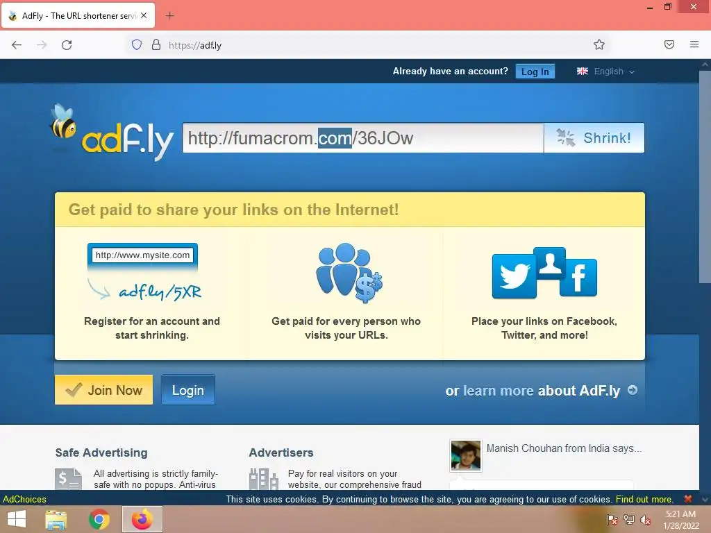Click Manish Chouhan's testimonial photo
The width and height of the screenshot is (711, 533).
point(466,455)
